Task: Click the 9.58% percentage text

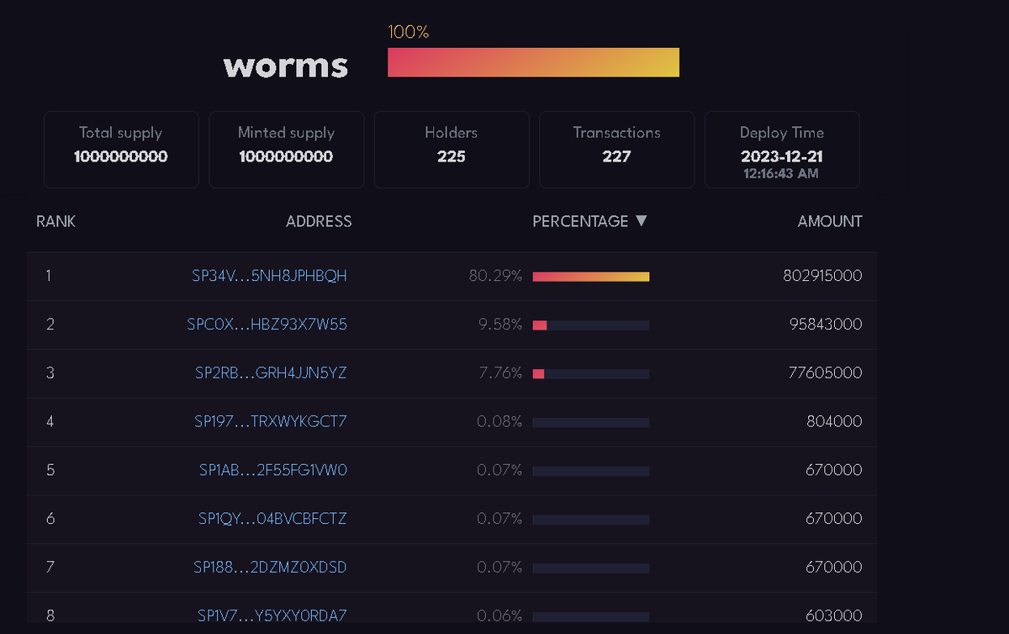Action: click(x=500, y=325)
